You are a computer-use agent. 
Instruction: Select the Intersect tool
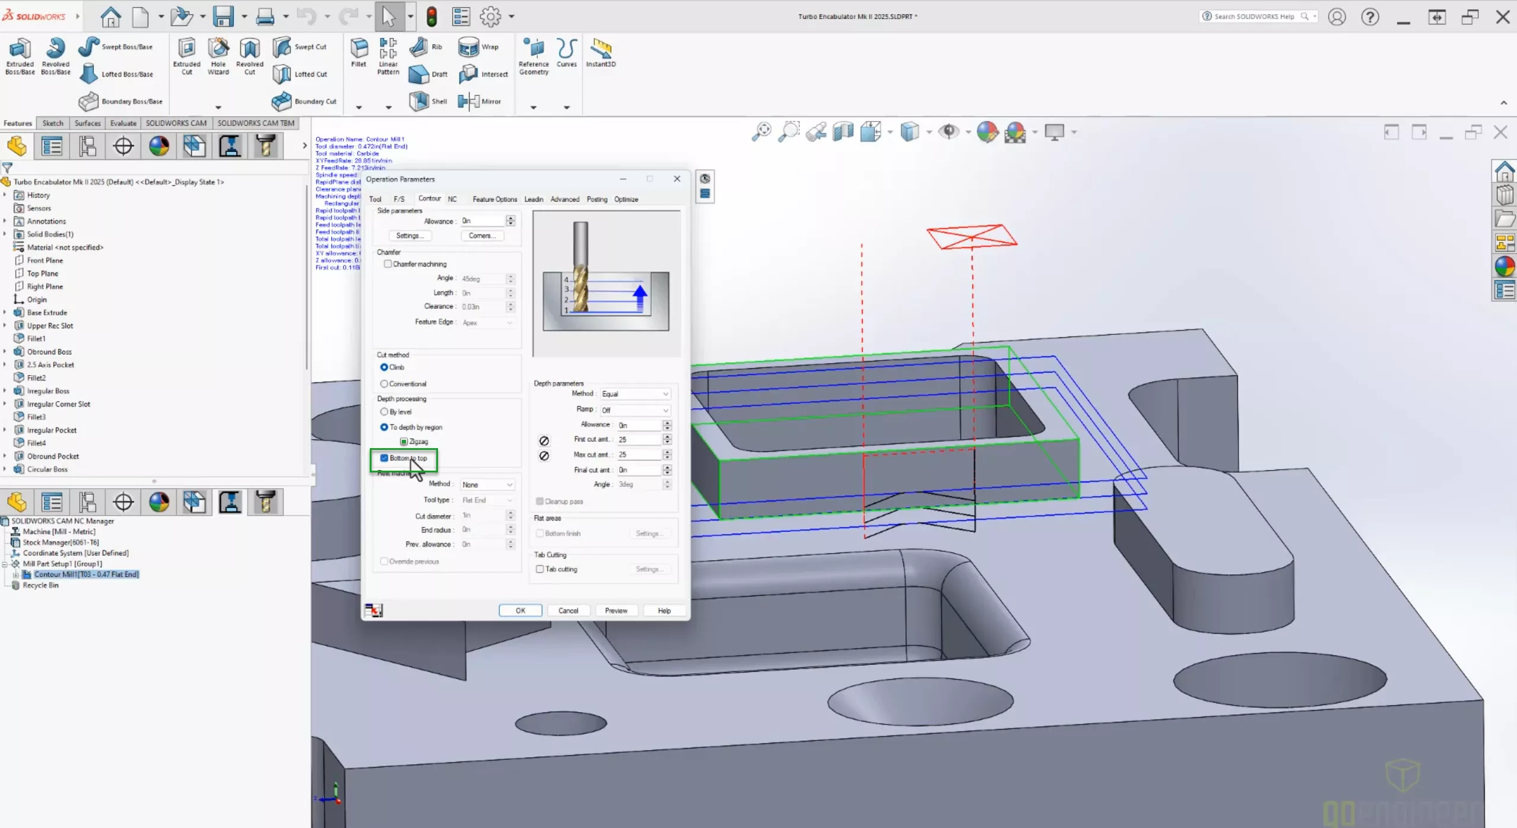[483, 74]
